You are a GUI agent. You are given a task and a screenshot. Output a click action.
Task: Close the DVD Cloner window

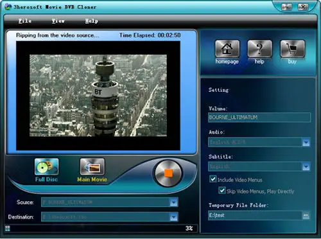[303, 7]
